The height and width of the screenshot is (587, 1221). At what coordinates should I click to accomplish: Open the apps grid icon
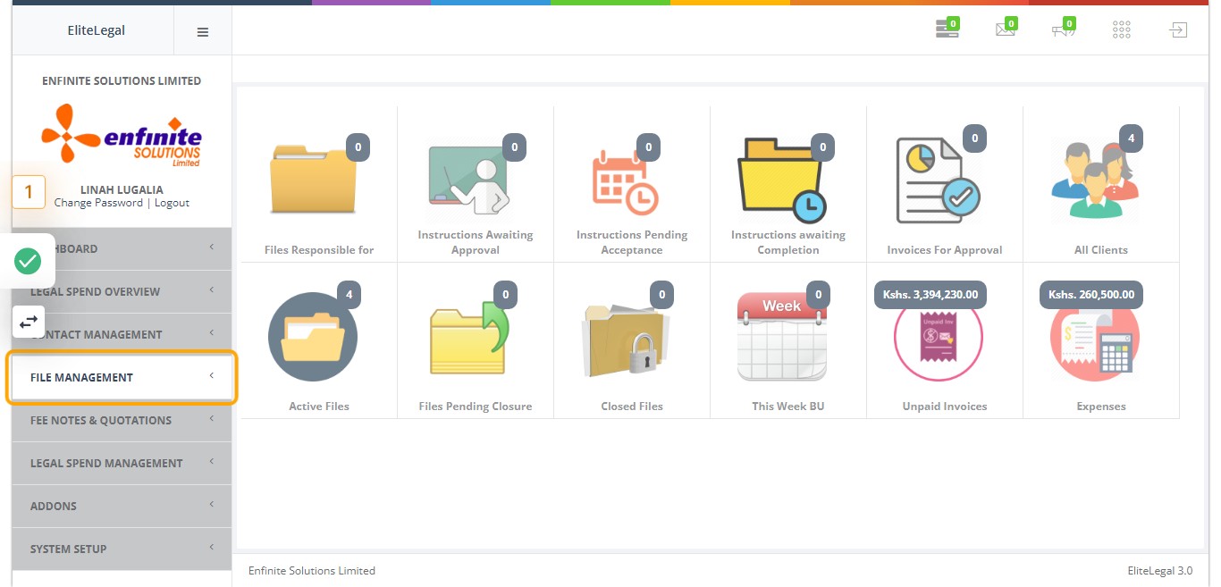pos(1122,29)
